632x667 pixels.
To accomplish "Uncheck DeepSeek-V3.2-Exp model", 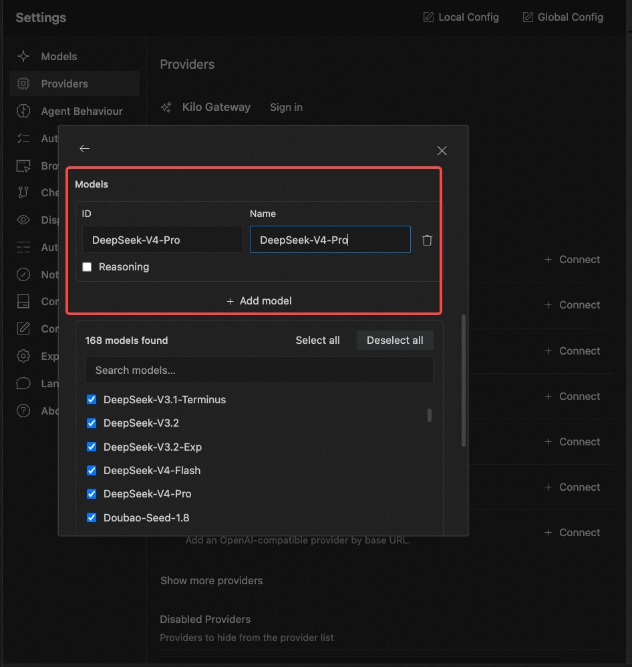I will coord(92,447).
